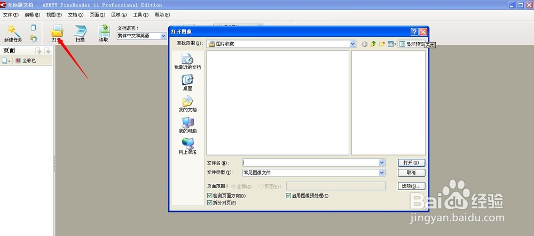534x236 pixels.
Task: Open the 工具(T) menu
Action: [140, 15]
